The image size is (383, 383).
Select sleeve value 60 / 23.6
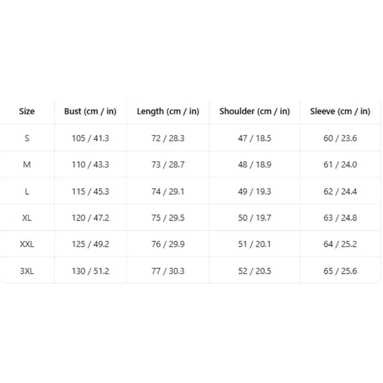[x=340, y=138]
